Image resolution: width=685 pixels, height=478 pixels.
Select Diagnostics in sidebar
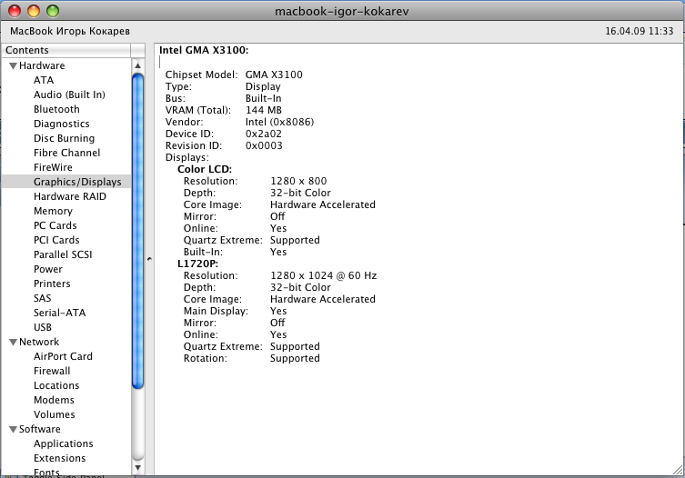(x=62, y=124)
